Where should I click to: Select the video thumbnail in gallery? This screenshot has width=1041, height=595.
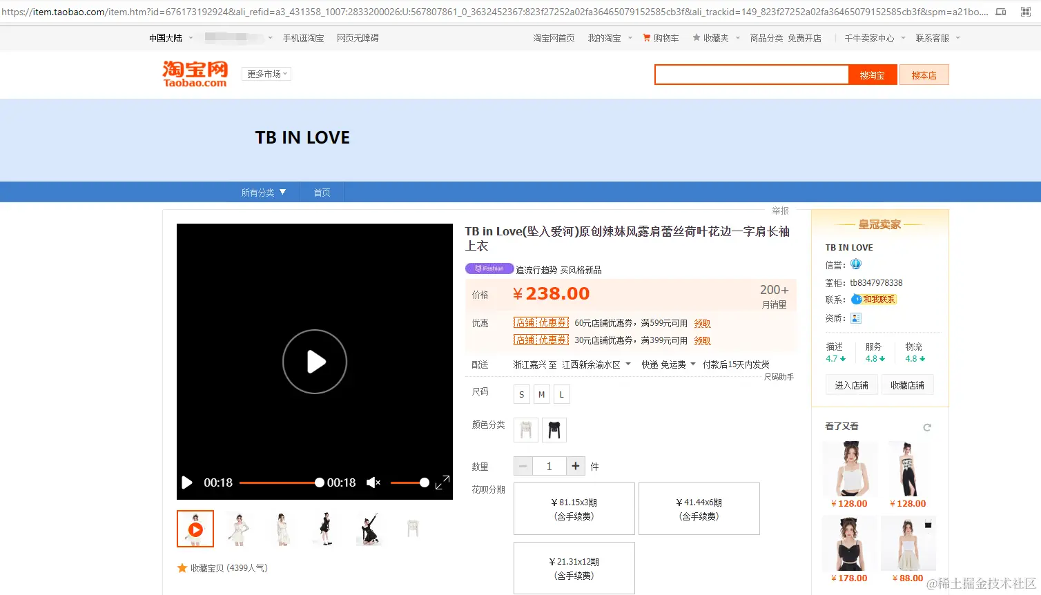195,529
